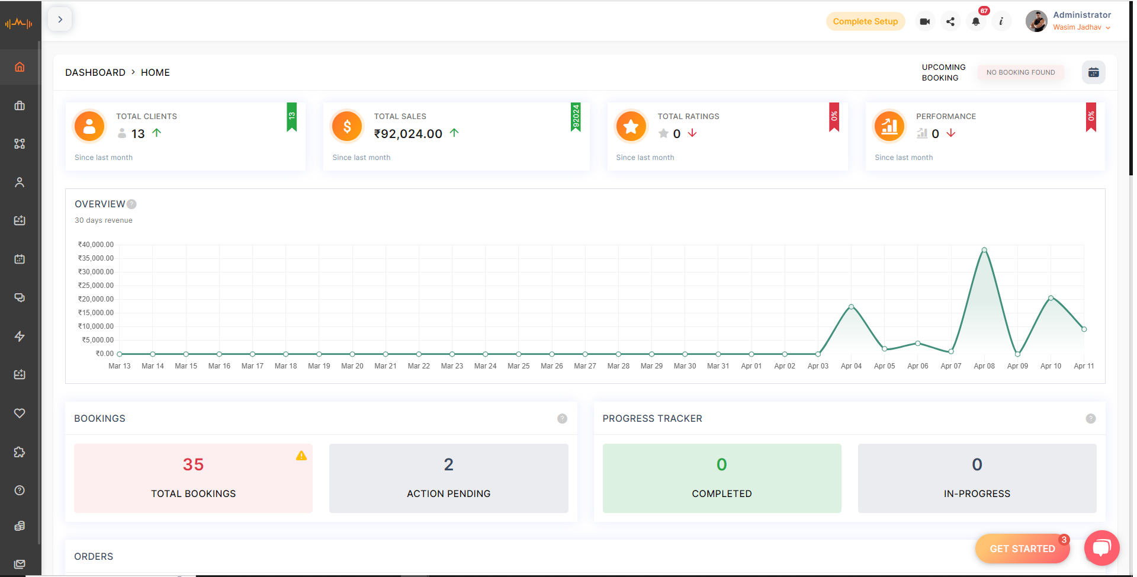Image resolution: width=1137 pixels, height=577 pixels.
Task: Open the puzzle piece icon in the sidebar
Action: point(20,451)
